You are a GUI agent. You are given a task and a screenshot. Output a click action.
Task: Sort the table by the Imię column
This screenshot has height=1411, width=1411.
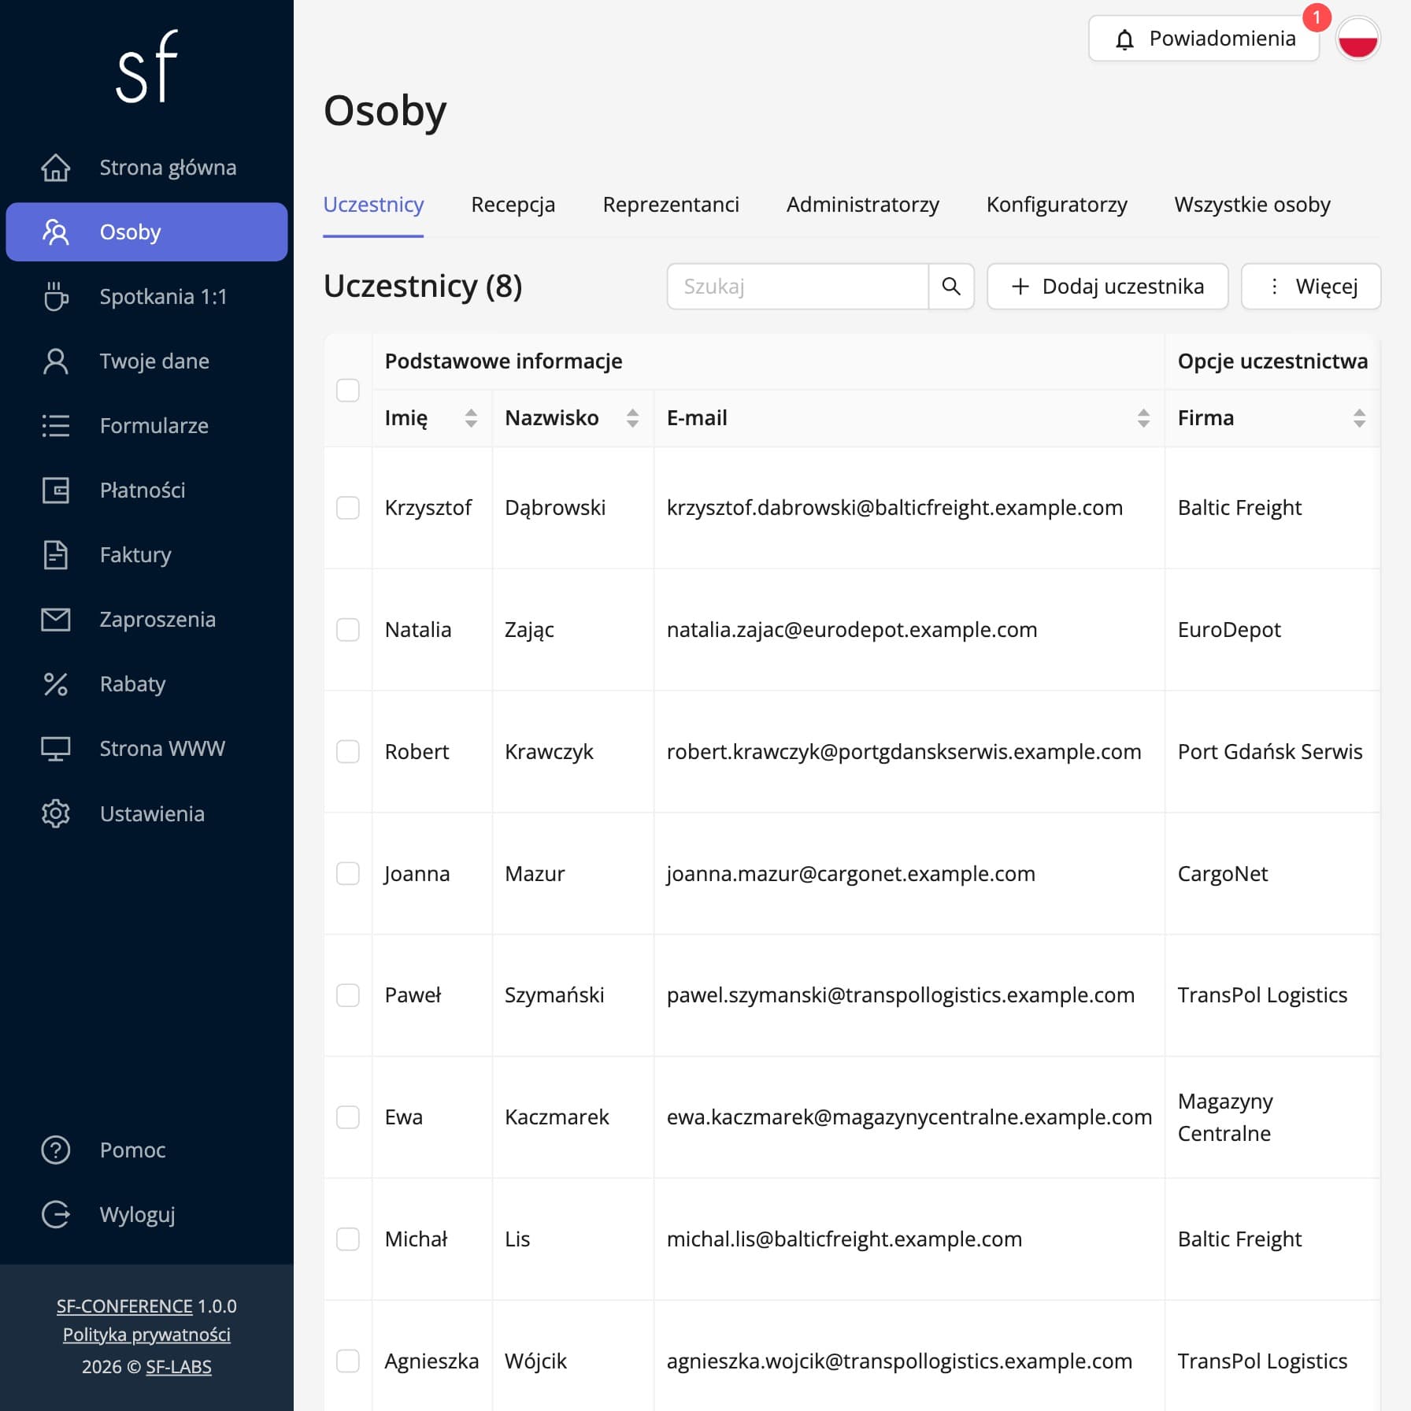471,418
